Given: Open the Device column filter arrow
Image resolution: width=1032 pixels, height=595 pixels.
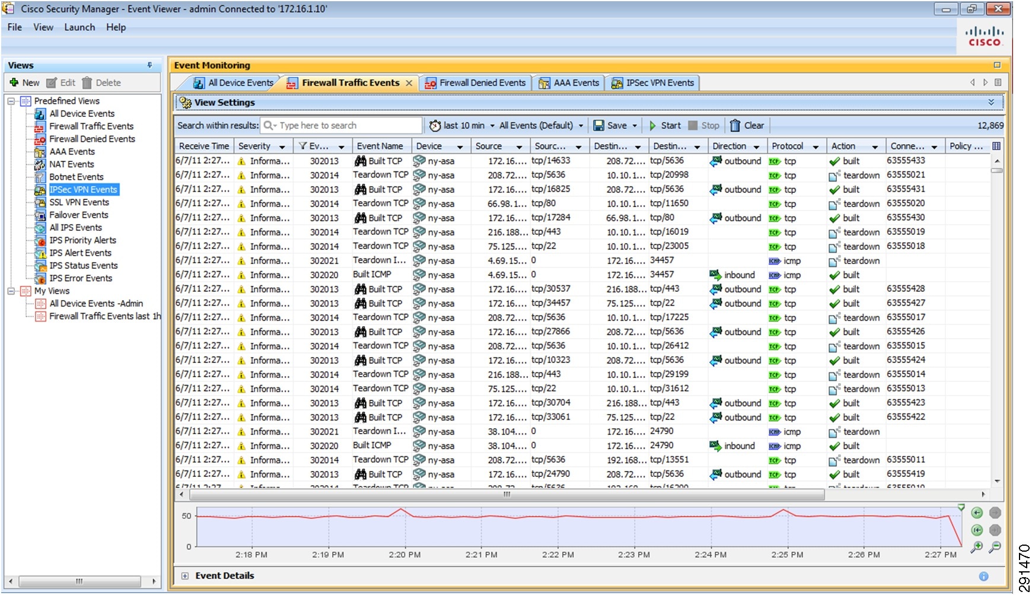Looking at the screenshot, I should point(460,147).
